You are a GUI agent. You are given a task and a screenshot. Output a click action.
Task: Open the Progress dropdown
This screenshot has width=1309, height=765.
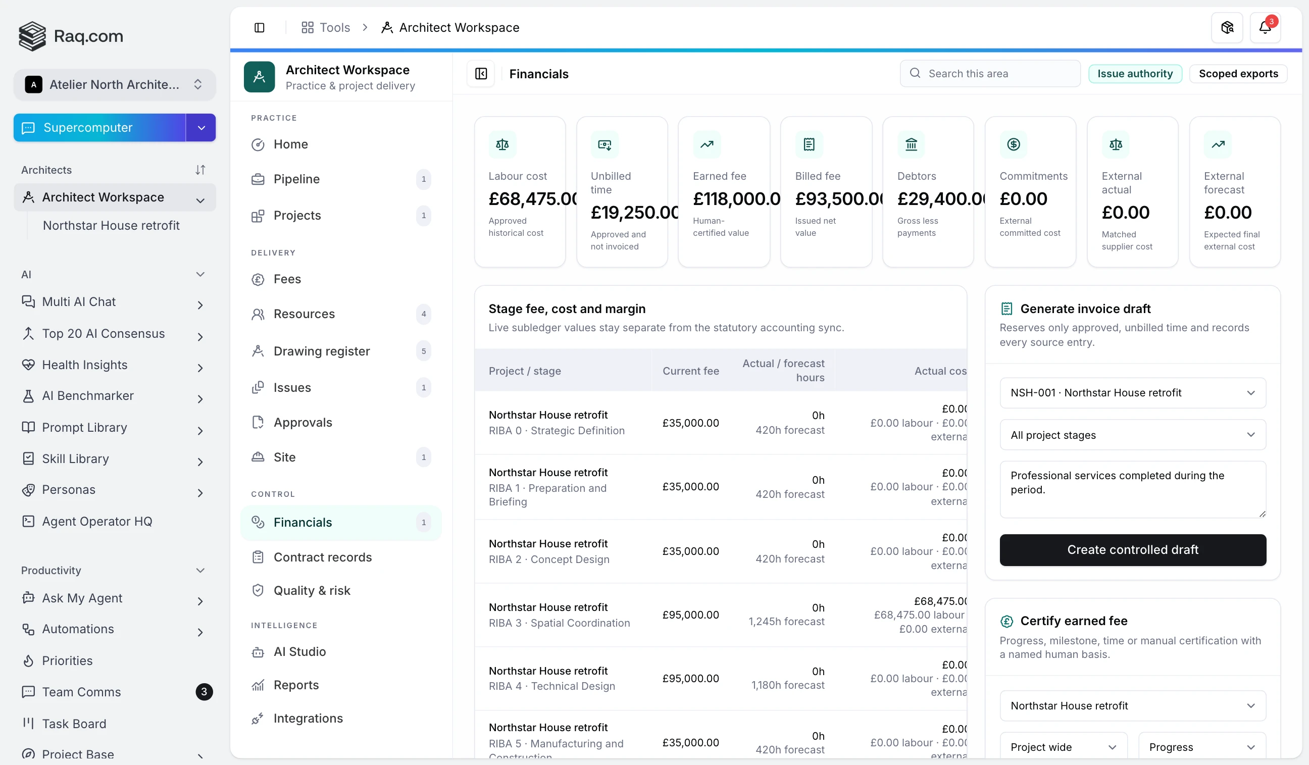pyautogui.click(x=1202, y=747)
